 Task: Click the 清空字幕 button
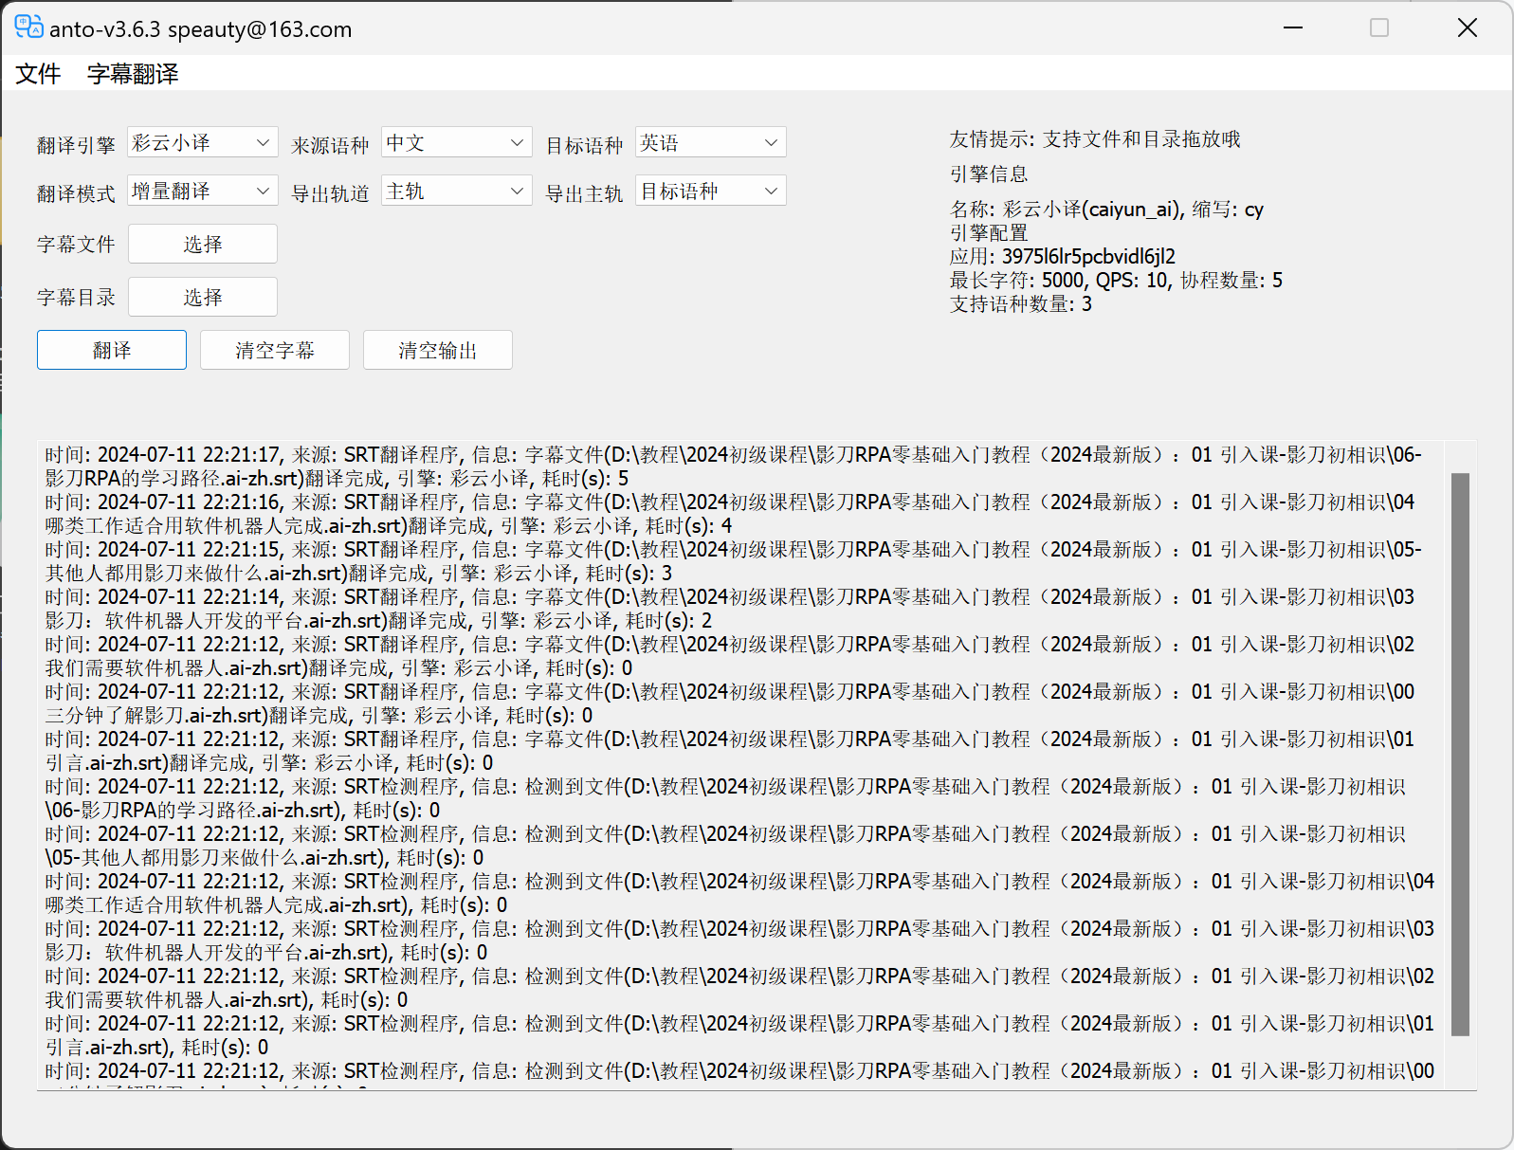[275, 351]
